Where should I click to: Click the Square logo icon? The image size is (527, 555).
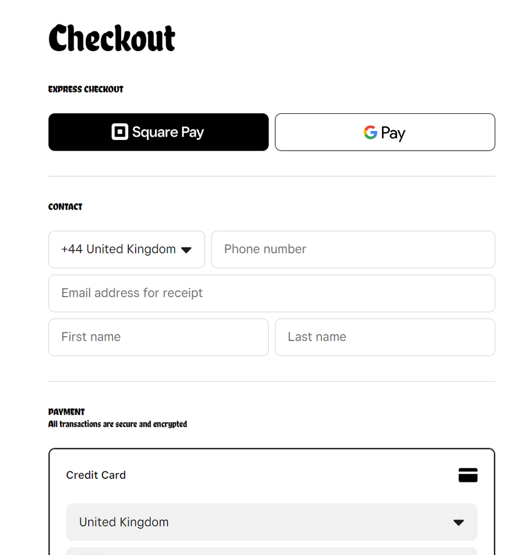click(x=120, y=132)
